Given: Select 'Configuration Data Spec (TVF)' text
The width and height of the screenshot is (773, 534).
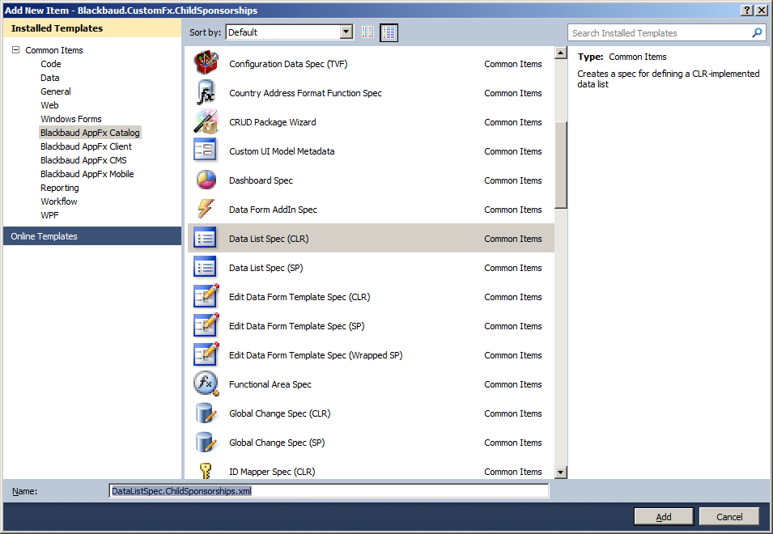Looking at the screenshot, I should (x=288, y=64).
